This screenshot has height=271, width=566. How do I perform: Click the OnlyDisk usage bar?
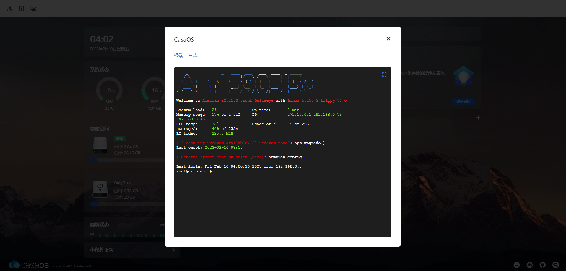point(128,204)
